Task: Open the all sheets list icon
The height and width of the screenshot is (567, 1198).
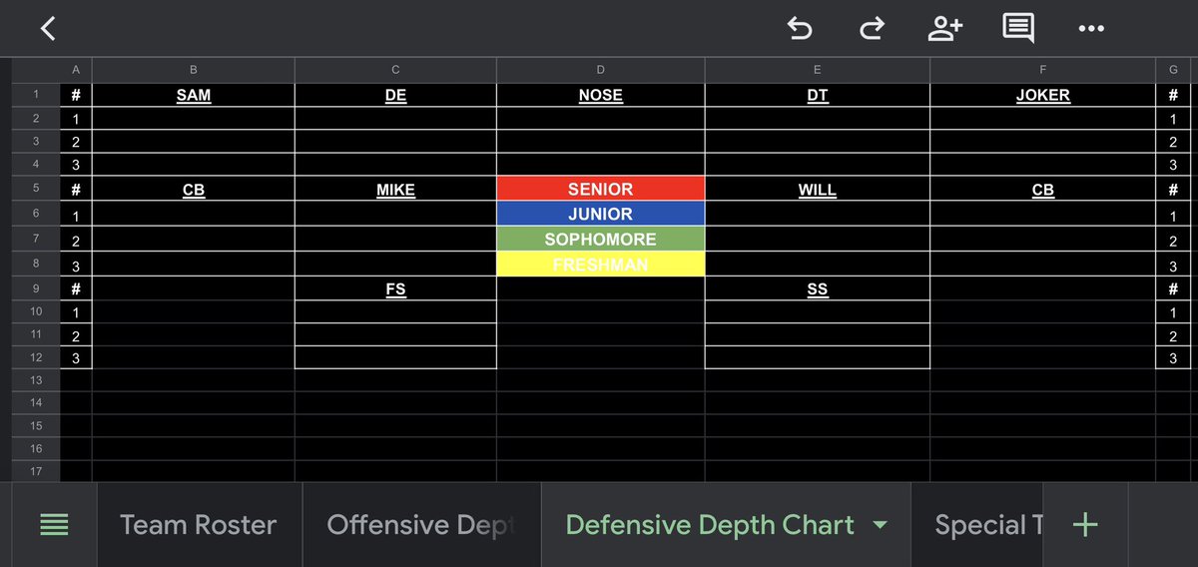Action: [54, 525]
